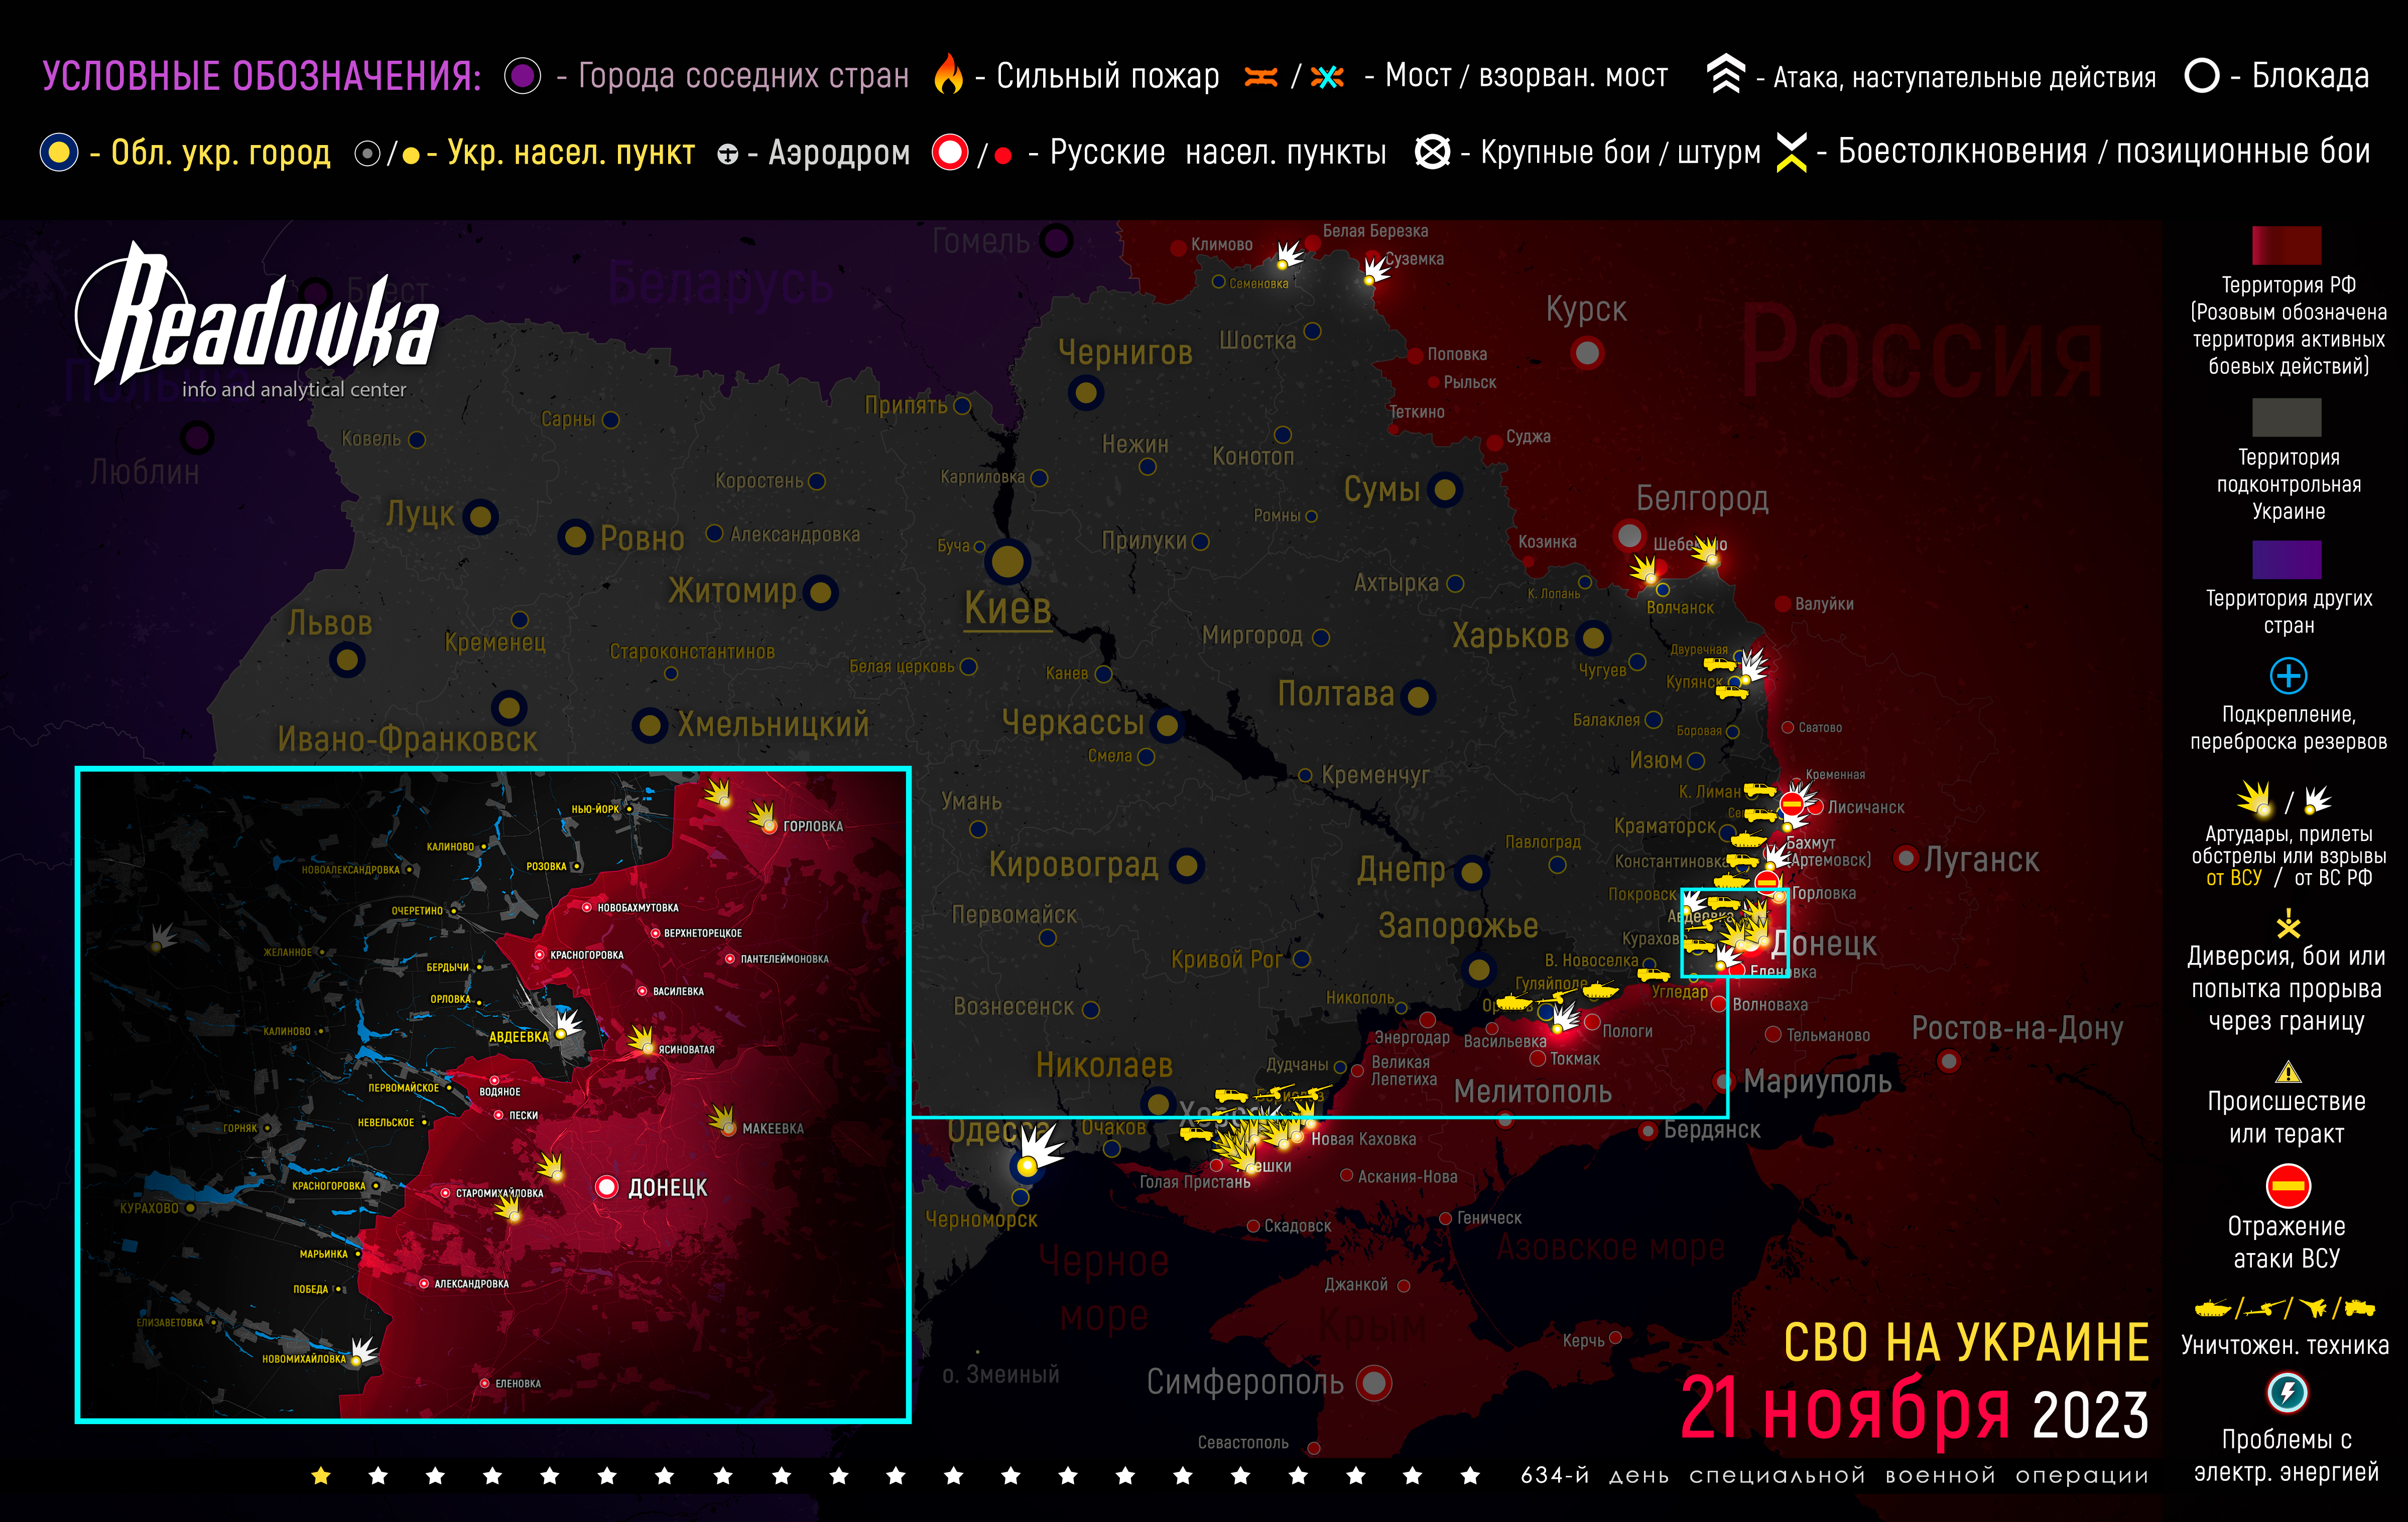Screen dimensions: 2408x1522
Task: Click the 'Ростов-на-Дону' label
Action: pos(2017,1028)
